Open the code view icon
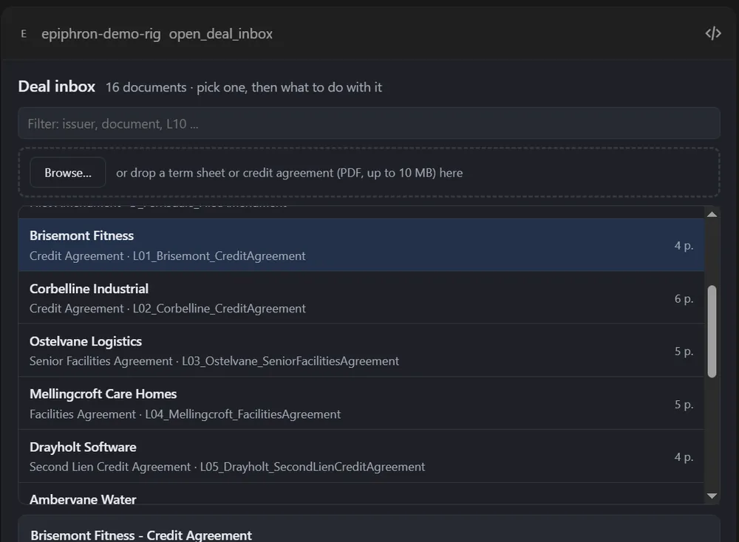The width and height of the screenshot is (739, 542). pos(712,33)
